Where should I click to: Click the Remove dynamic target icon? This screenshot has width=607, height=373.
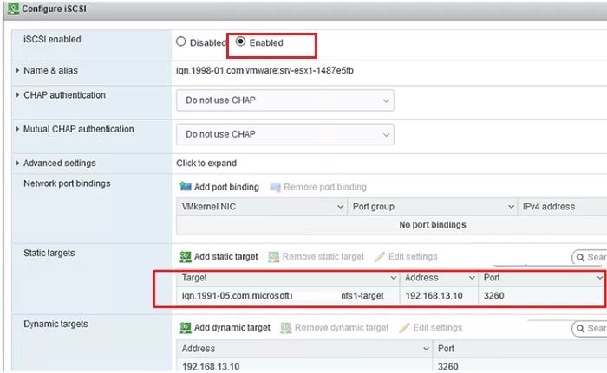[286, 328]
